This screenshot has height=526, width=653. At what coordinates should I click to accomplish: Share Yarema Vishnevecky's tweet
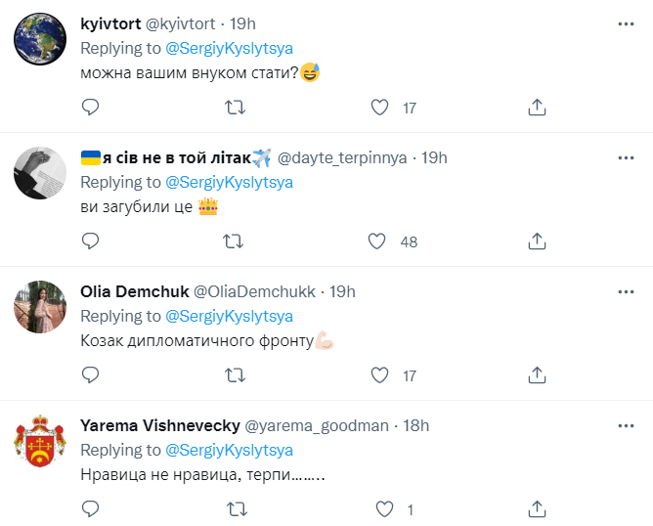(536, 508)
